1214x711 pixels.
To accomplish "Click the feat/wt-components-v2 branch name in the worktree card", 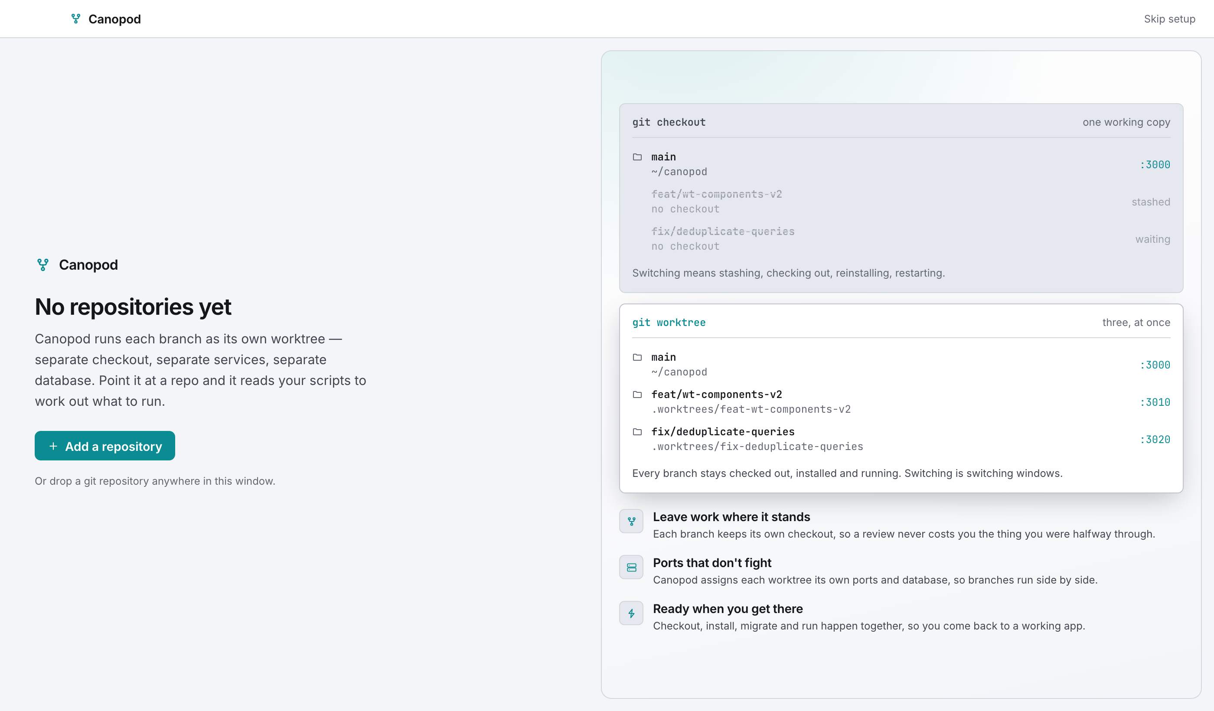I will coord(716,395).
